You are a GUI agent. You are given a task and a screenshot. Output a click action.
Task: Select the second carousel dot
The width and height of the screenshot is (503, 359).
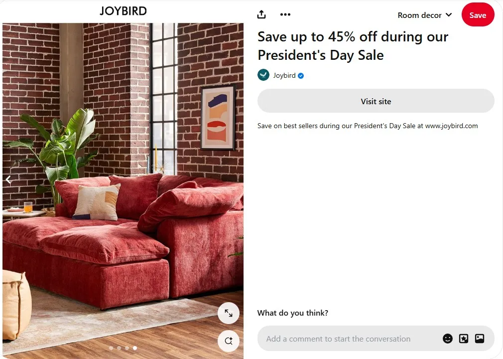pyautogui.click(x=119, y=348)
